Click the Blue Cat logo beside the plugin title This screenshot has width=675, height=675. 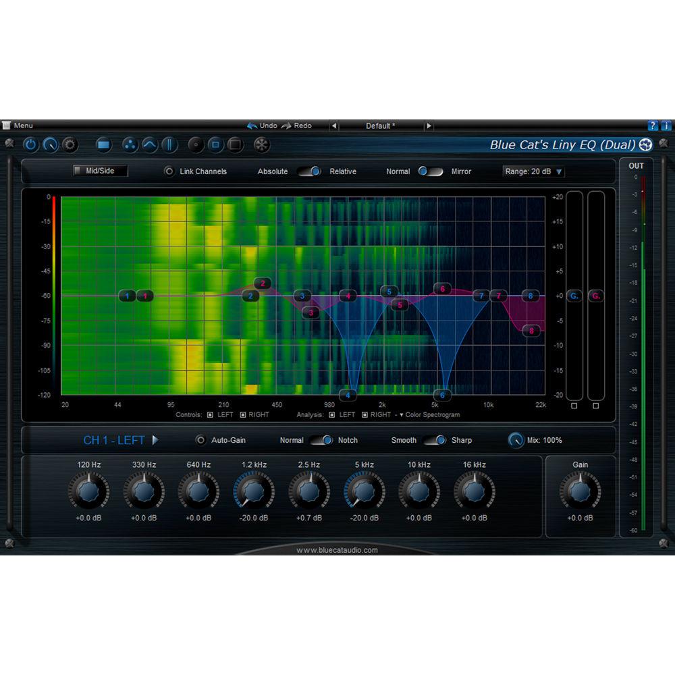point(645,144)
